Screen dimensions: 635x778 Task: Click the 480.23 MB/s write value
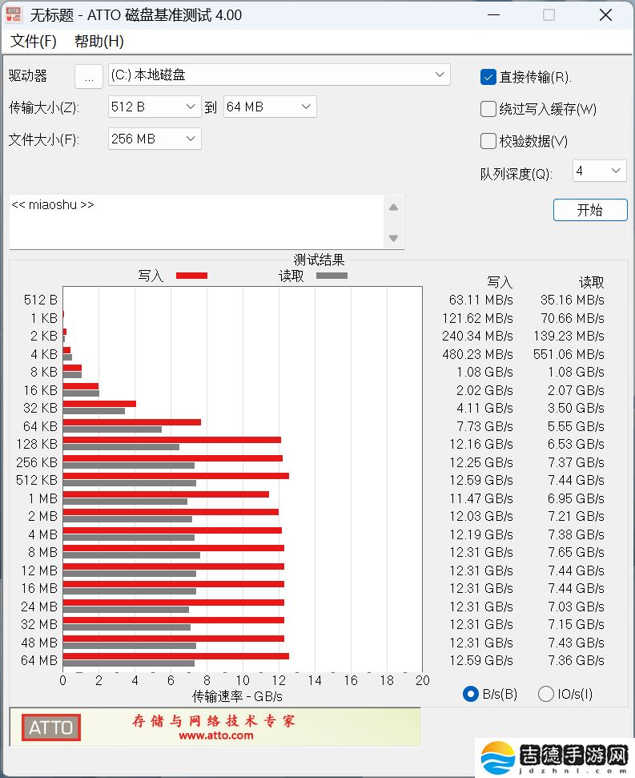point(477,354)
